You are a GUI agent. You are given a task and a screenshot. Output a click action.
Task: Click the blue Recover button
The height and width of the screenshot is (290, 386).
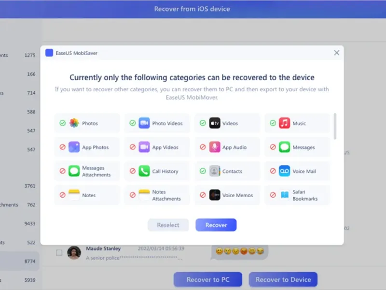(216, 225)
